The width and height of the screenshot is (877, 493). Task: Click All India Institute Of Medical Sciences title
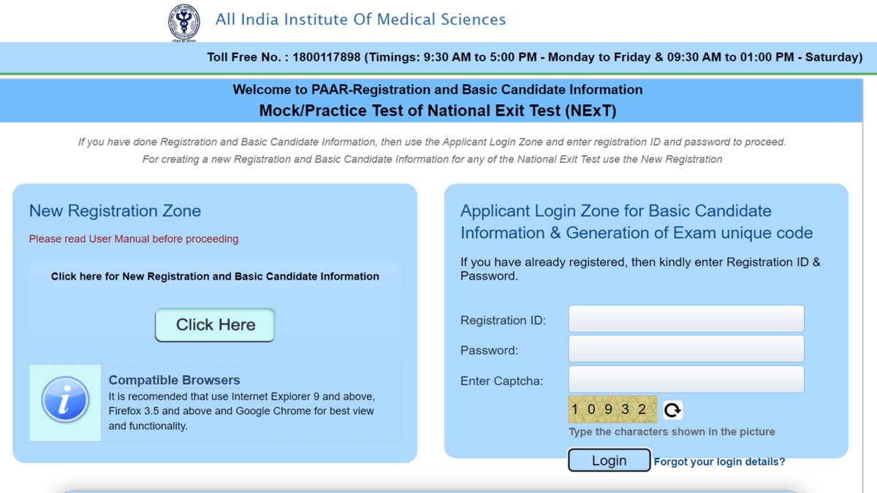[x=360, y=20]
